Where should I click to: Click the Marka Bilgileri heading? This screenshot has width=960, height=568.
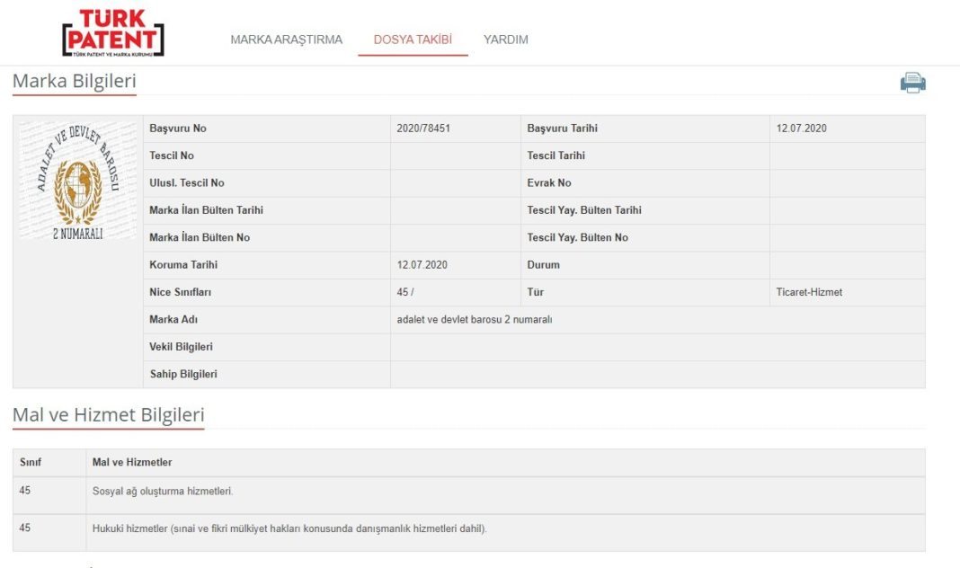(74, 82)
